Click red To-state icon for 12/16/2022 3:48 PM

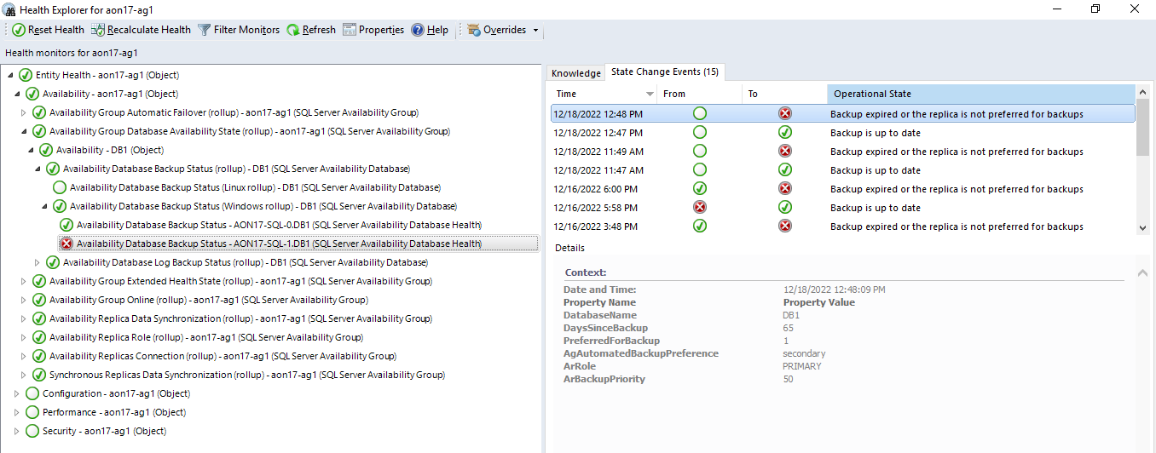[x=785, y=226]
